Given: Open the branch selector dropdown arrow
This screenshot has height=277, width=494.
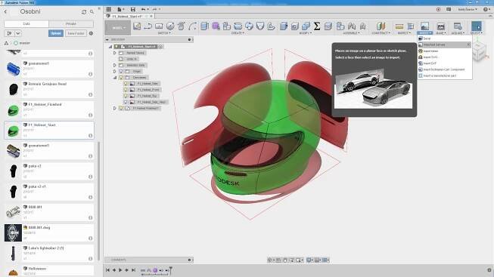Looking at the screenshot, I should (18, 33).
